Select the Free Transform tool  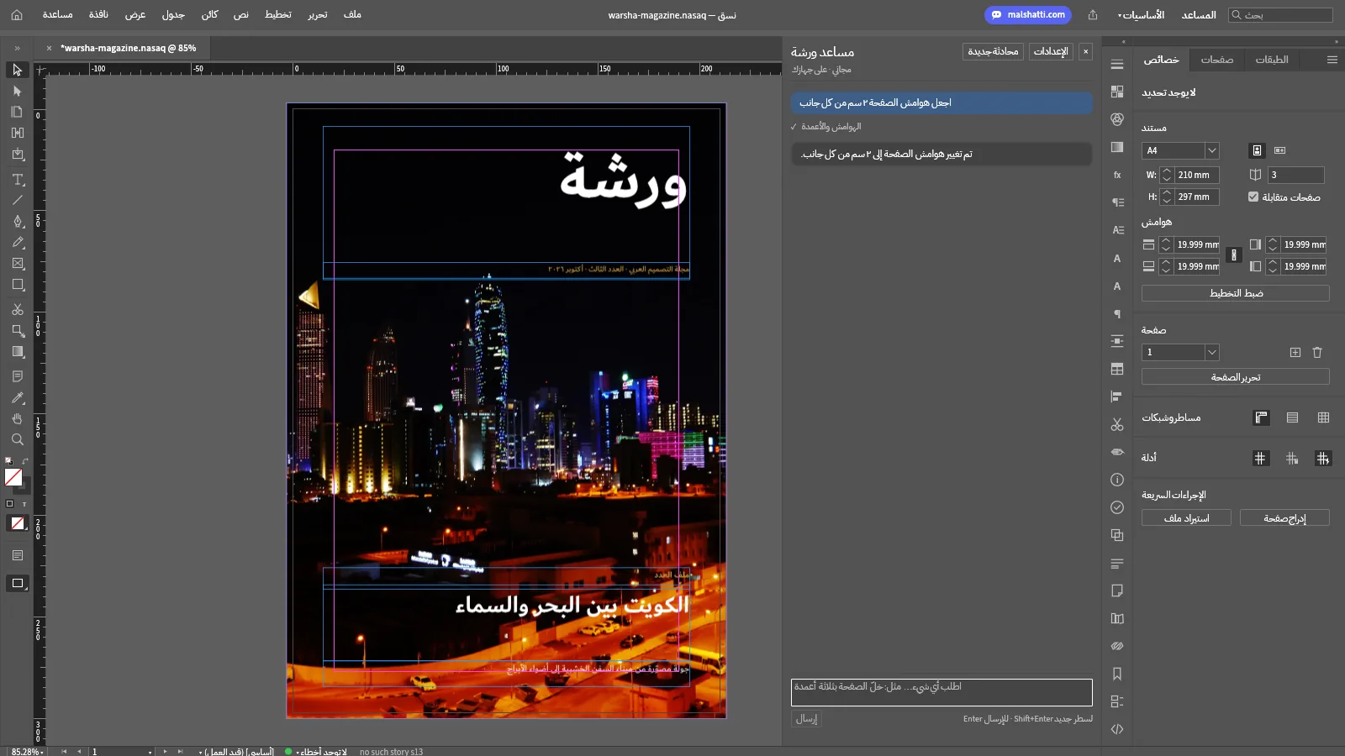[17, 330]
